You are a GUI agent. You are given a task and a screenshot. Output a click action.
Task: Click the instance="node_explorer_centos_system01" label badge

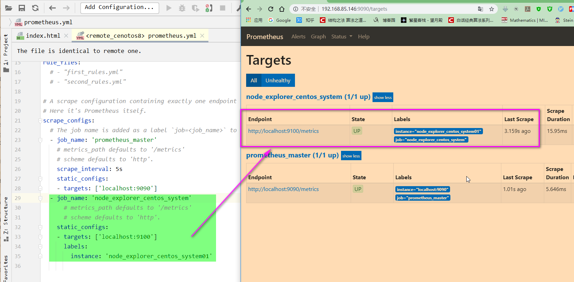(438, 131)
